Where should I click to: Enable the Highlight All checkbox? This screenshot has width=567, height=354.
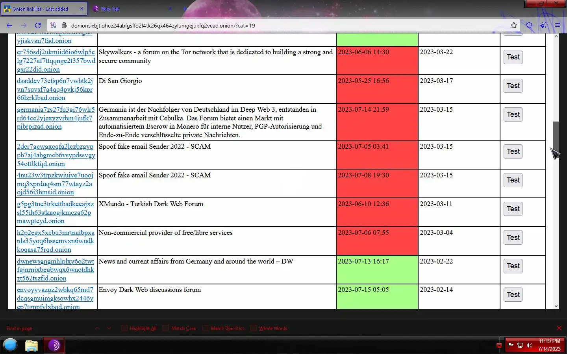coord(124,328)
